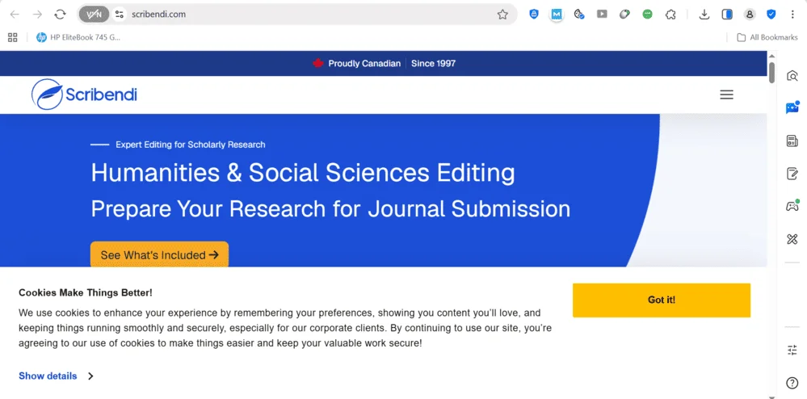Click the page vertical scrollbar thumb
This screenshot has width=807, height=399.
coord(771,72)
